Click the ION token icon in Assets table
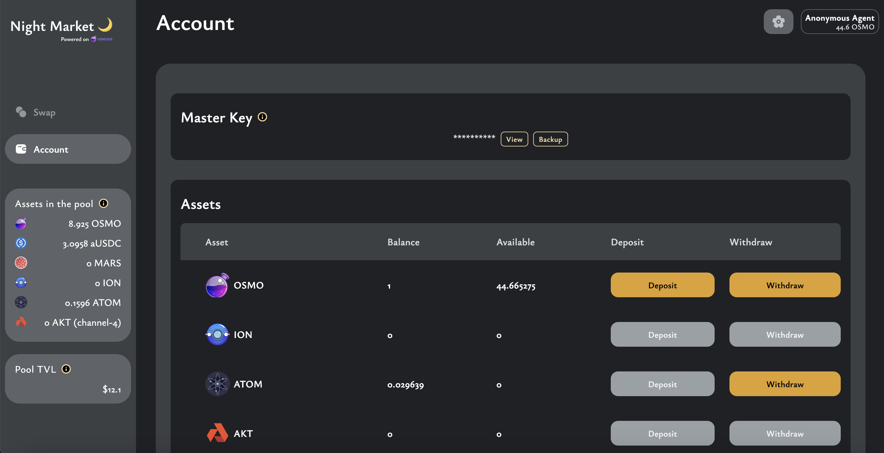884x453 pixels. (x=217, y=334)
